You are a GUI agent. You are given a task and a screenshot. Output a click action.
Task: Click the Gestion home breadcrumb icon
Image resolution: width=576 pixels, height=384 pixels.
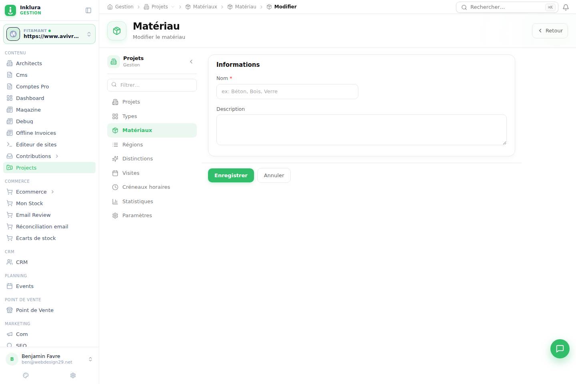pos(110,7)
